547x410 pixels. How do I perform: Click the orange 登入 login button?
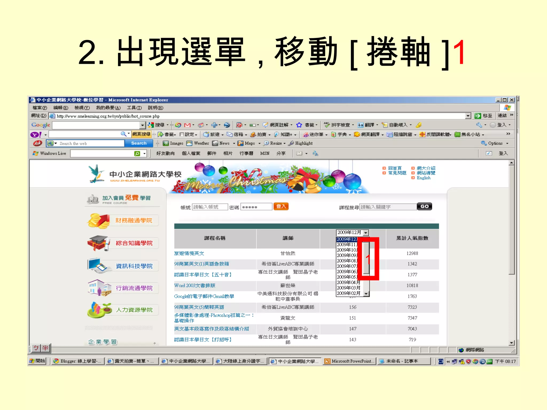(281, 207)
